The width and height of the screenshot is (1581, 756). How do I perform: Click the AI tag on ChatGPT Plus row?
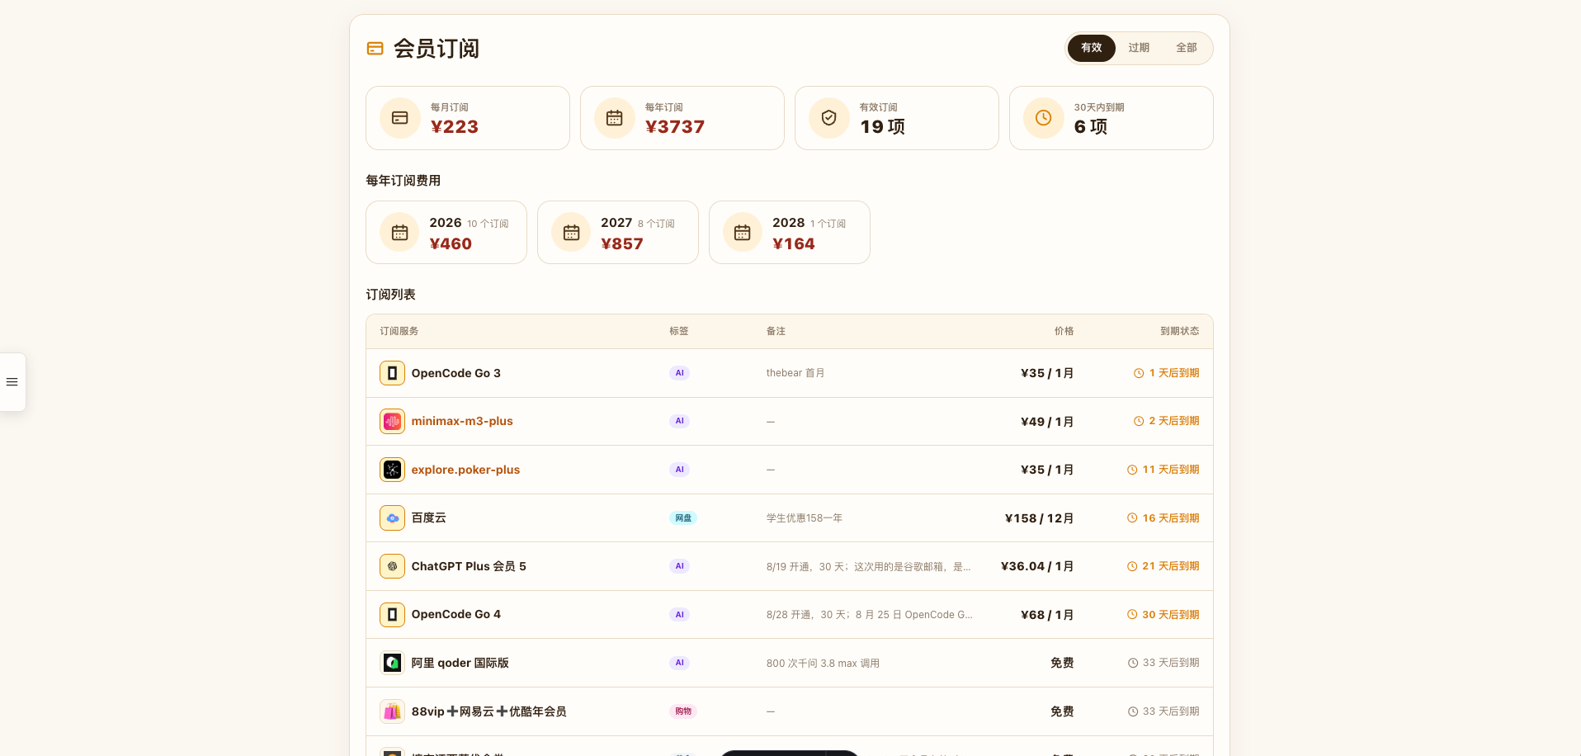click(679, 566)
